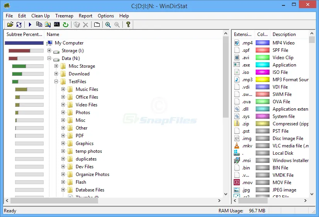Click the Command Prompt Here toolbar icon
Viewport: 319px width, 217px height.
57,24
